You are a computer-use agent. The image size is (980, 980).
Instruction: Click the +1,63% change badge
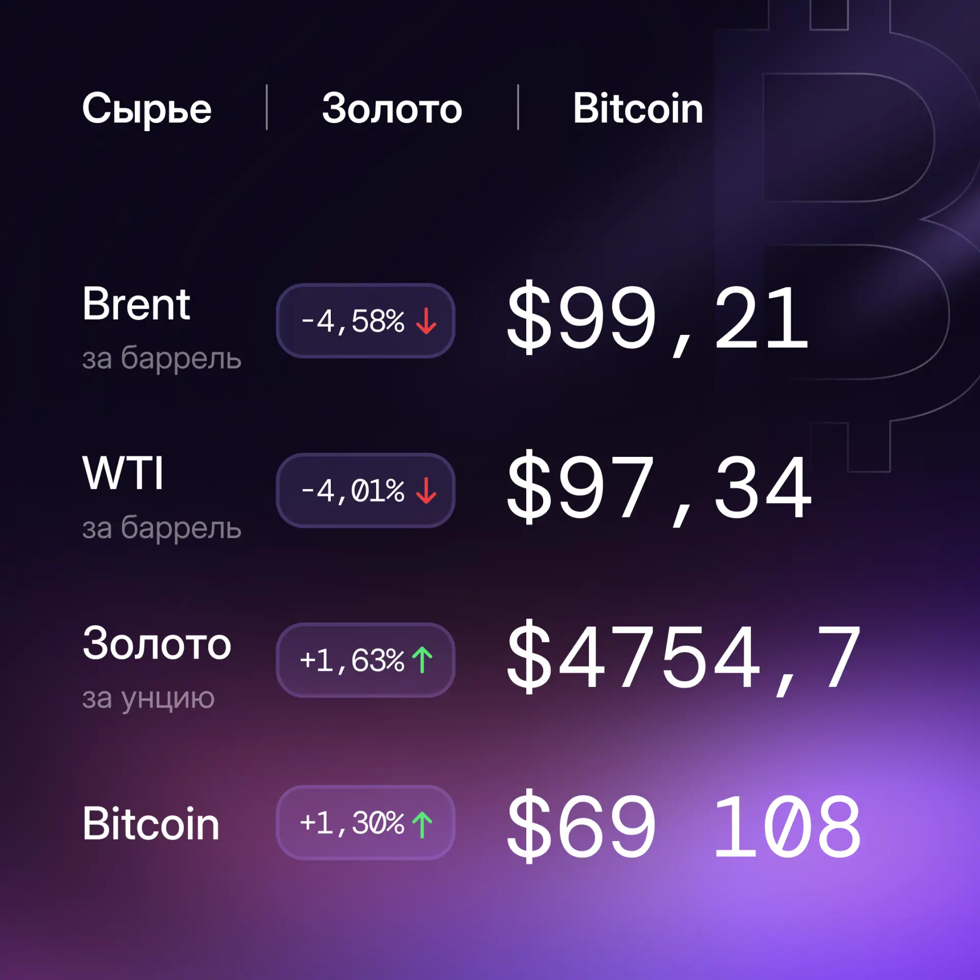click(365, 660)
